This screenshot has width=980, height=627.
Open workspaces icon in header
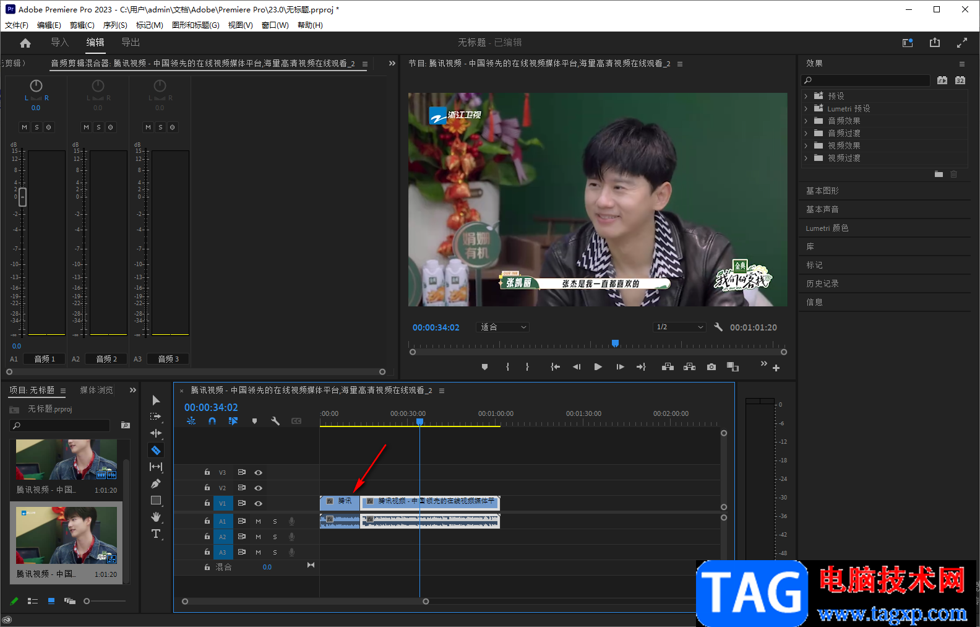pos(908,43)
